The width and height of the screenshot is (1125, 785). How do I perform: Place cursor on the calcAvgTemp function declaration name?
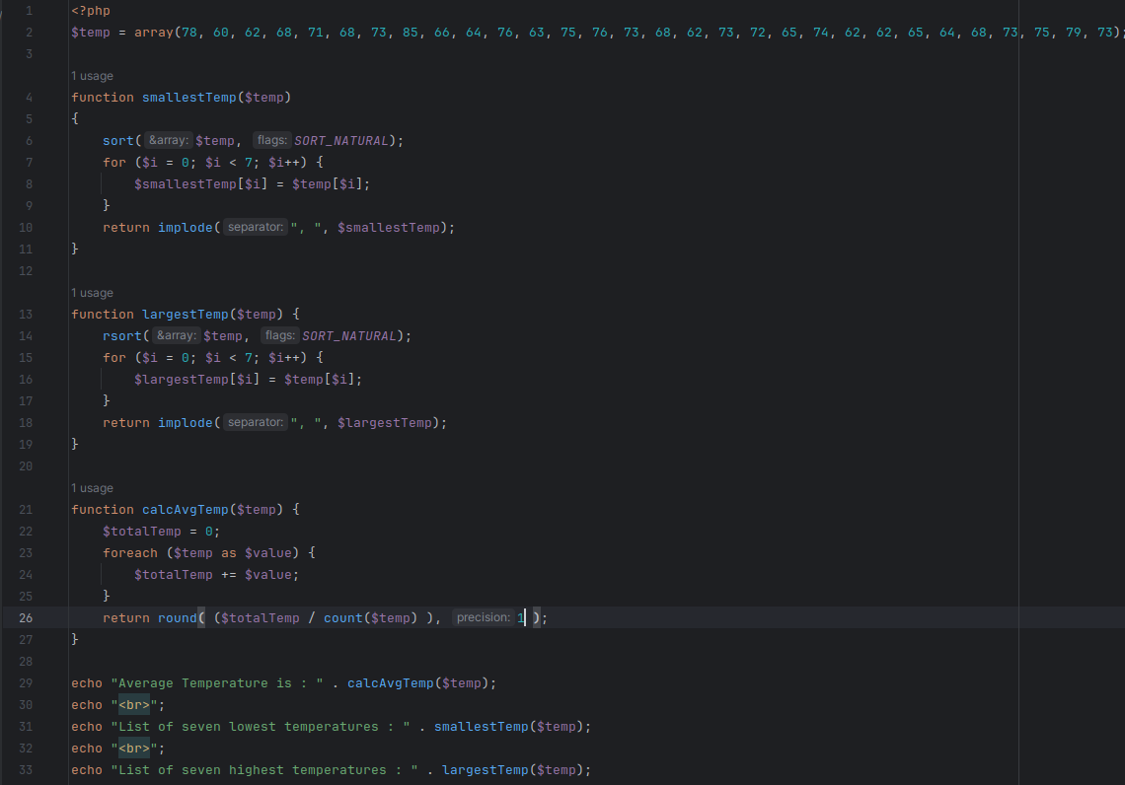click(185, 510)
